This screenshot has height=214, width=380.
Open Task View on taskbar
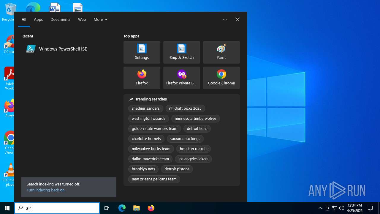tap(107, 208)
